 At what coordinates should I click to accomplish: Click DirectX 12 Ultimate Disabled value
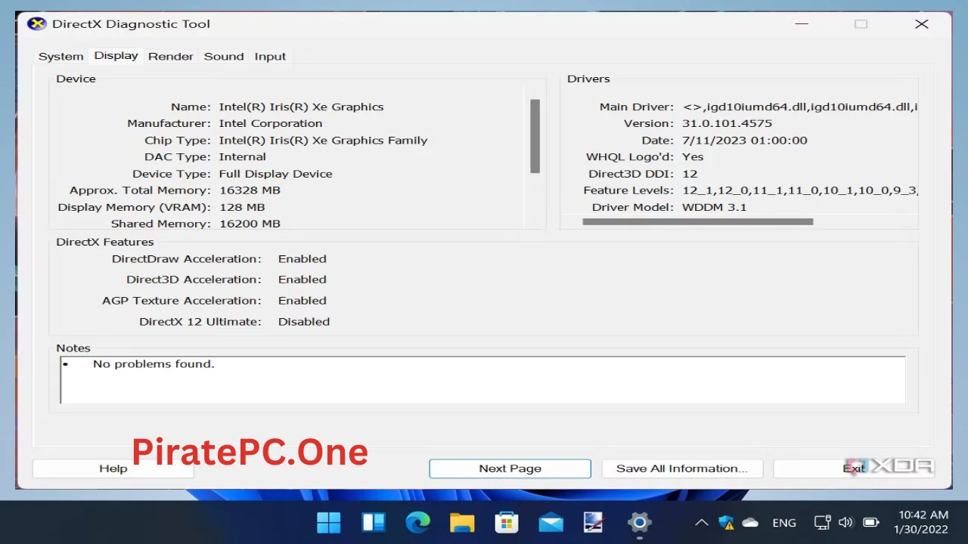point(303,321)
